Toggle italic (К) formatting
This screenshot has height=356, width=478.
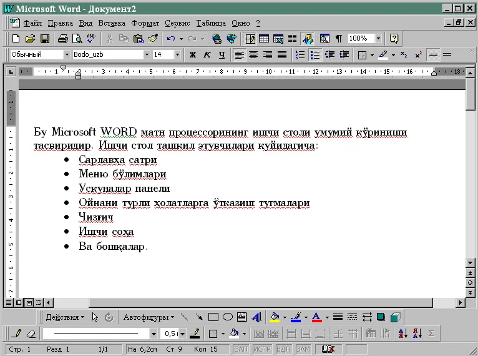click(x=207, y=55)
